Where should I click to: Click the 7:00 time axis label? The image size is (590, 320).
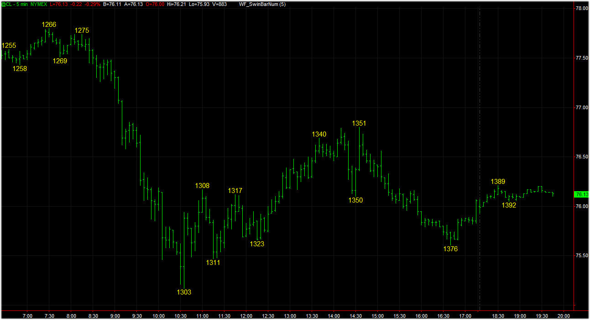coord(27,316)
